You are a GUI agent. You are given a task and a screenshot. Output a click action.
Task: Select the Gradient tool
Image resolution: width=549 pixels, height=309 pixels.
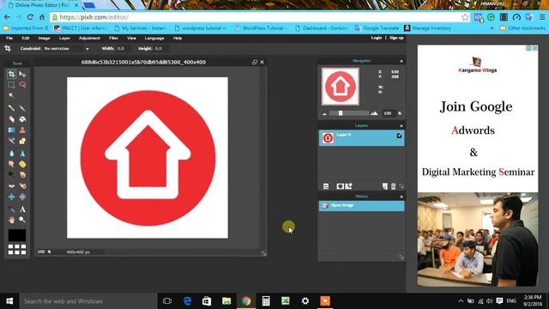[11, 130]
